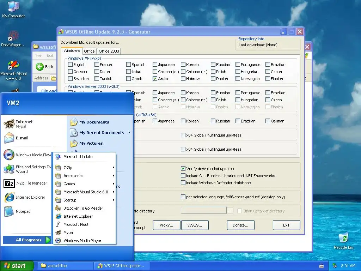Screen dimensions: 361x271
Task: Expand Startup program folder
Action: click(x=85, y=200)
